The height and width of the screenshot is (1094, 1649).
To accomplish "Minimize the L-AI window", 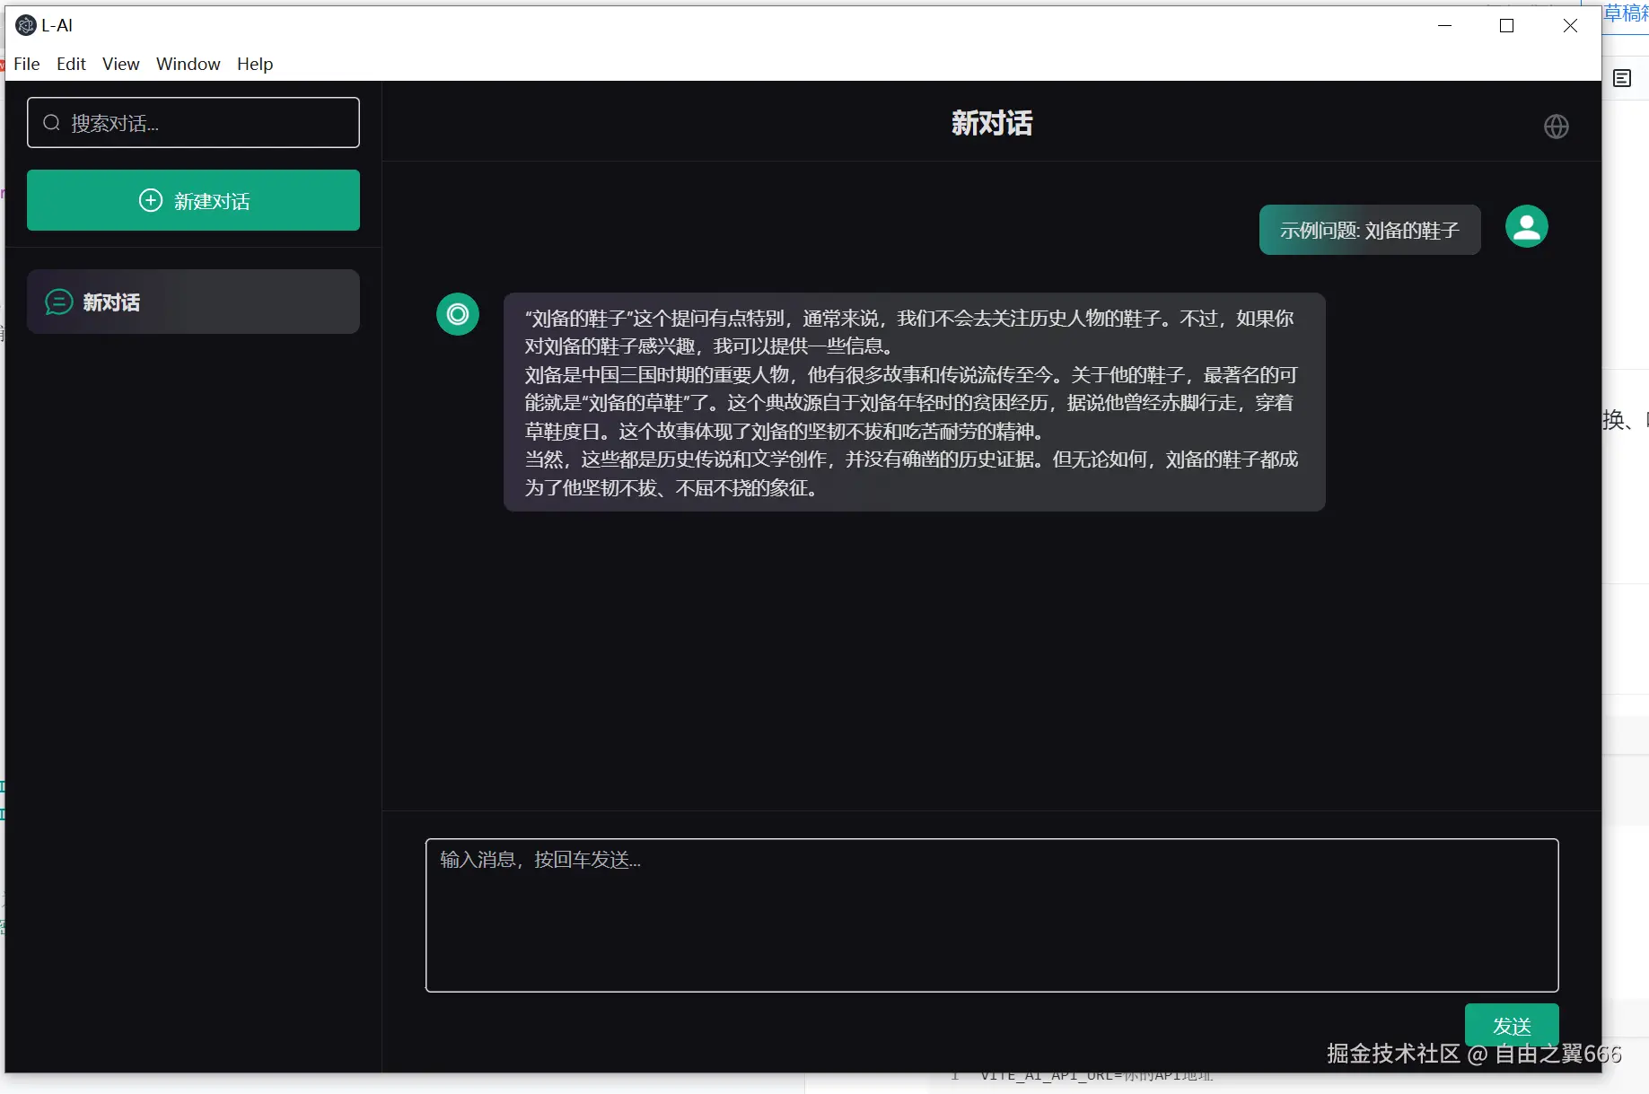I will [x=1445, y=25].
